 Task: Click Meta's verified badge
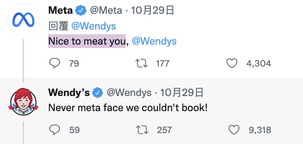81,11
